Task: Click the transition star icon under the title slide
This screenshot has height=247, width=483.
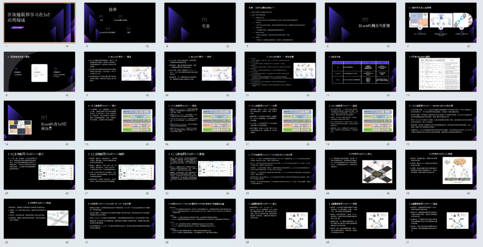Action: (67, 46)
